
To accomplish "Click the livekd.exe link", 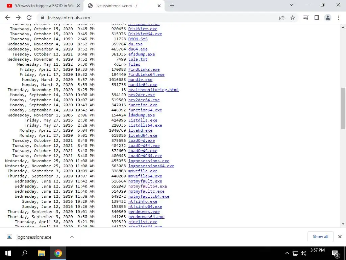I will (x=140, y=130).
